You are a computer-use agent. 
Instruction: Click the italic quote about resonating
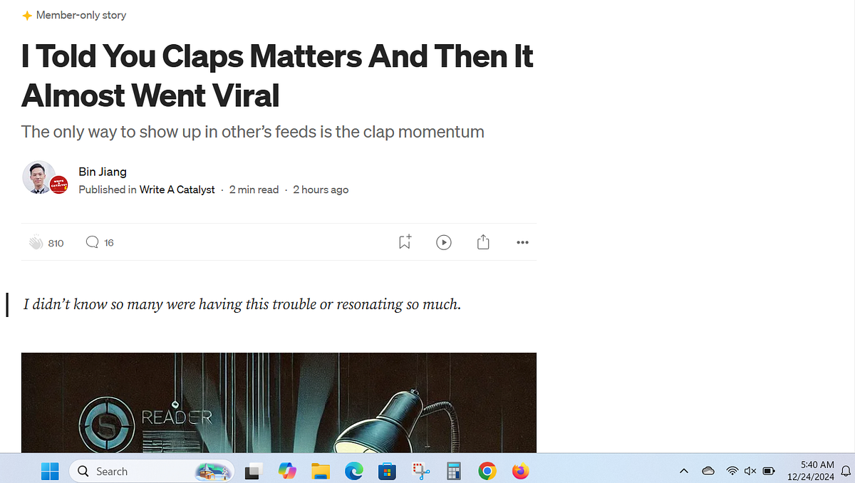[242, 304]
